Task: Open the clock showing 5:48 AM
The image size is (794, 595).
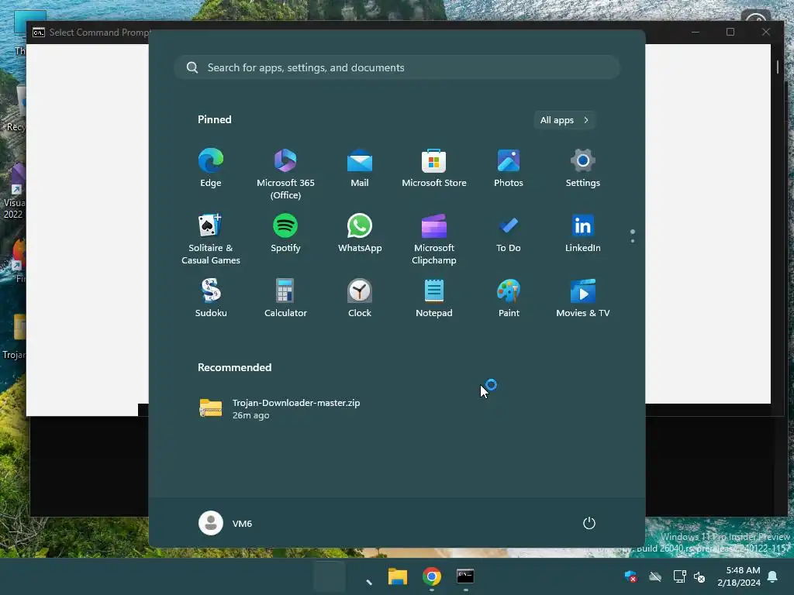Action: point(739,576)
